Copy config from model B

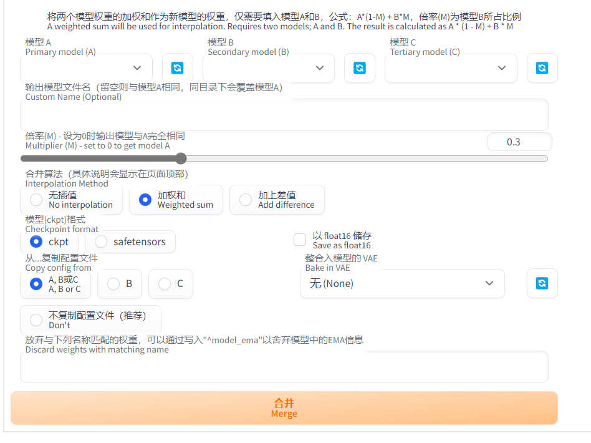[x=113, y=284]
